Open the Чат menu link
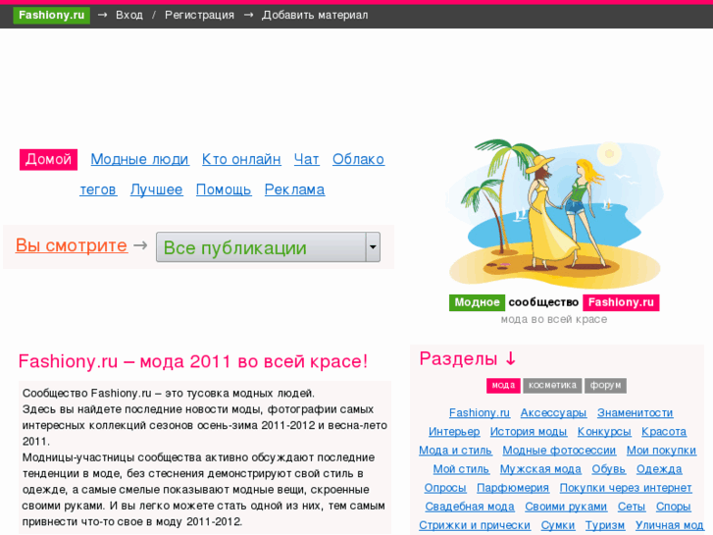The height and width of the screenshot is (535, 713). [x=306, y=159]
